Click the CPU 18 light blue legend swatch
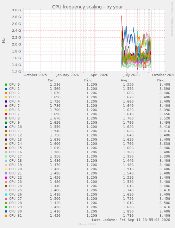 6,161
